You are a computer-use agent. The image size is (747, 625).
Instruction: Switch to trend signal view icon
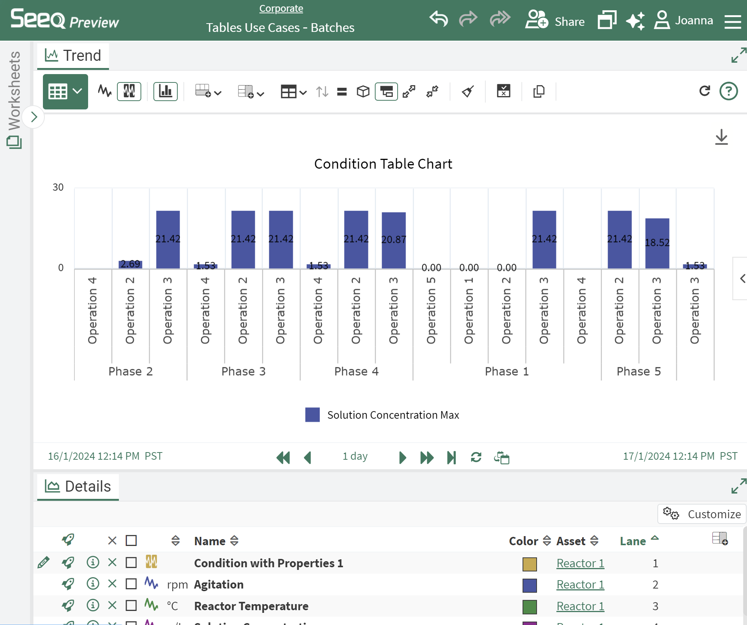click(x=104, y=91)
